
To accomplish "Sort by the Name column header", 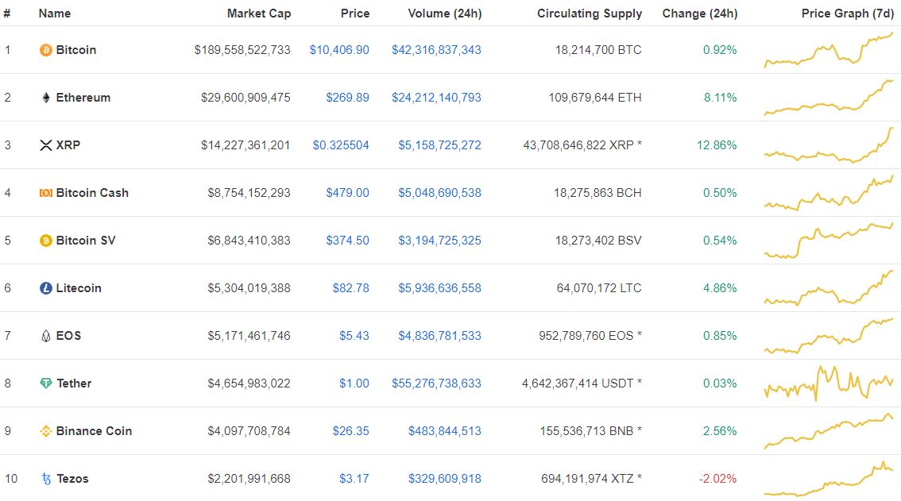I will click(55, 13).
